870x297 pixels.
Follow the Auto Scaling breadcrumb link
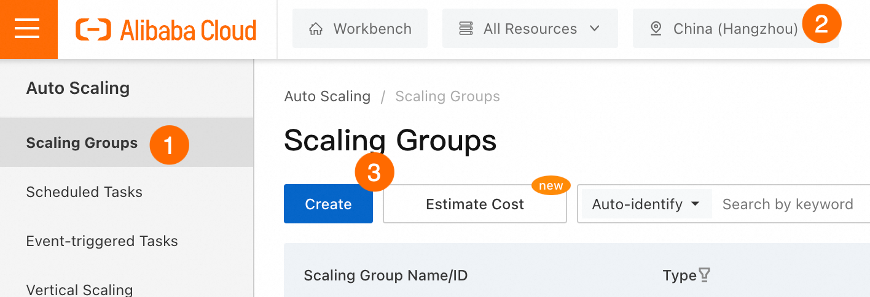(x=327, y=96)
